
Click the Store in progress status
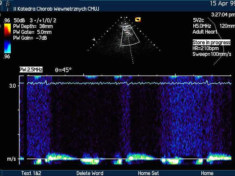coord(211,42)
